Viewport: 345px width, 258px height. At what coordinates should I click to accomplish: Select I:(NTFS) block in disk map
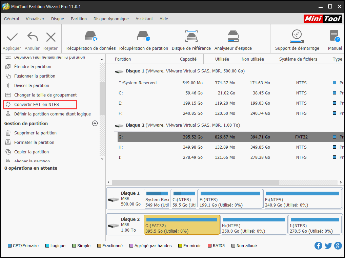click(x=314, y=225)
